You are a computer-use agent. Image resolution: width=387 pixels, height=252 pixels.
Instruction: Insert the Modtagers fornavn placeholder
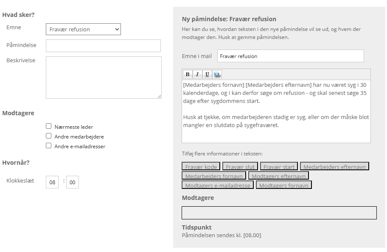point(284,185)
